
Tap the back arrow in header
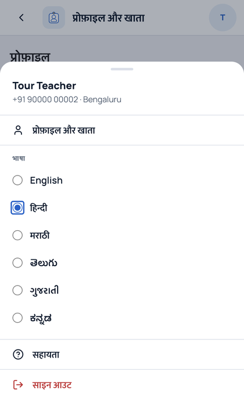click(x=21, y=18)
